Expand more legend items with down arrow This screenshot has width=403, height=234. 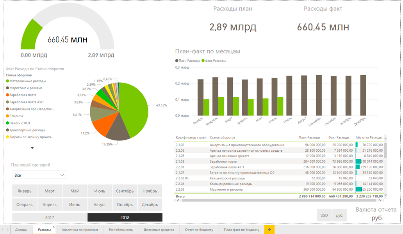pos(32,148)
